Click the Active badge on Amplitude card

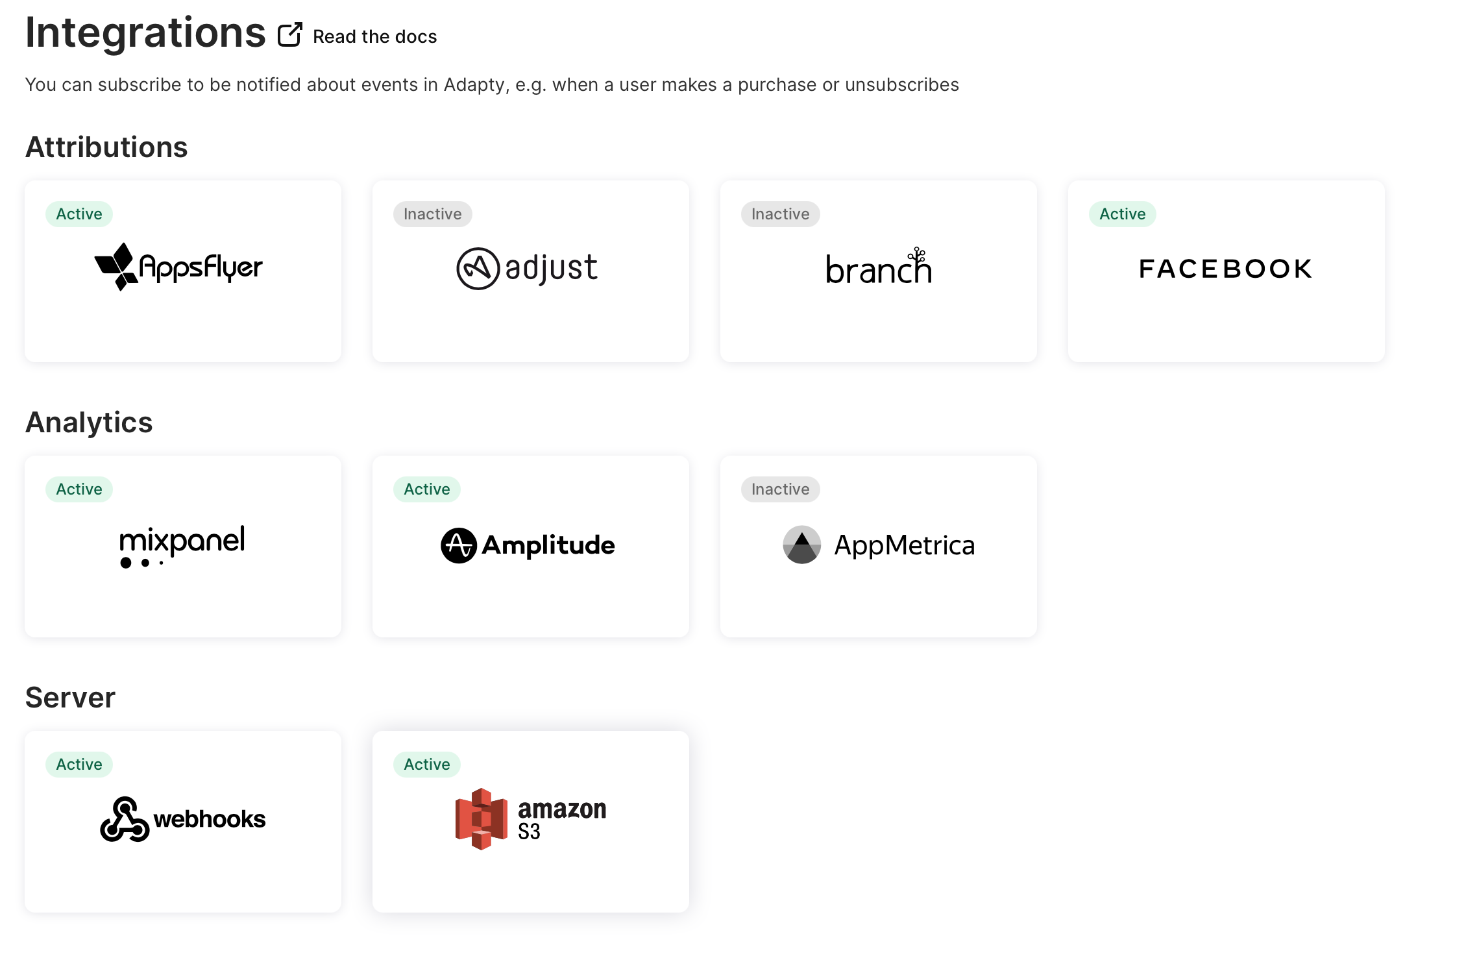click(x=427, y=489)
